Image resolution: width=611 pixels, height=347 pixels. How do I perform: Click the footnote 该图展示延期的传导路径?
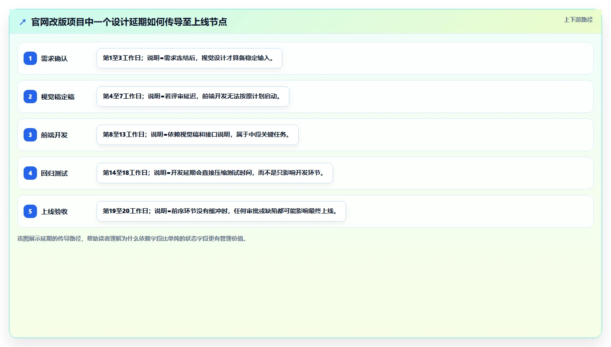coord(132,238)
